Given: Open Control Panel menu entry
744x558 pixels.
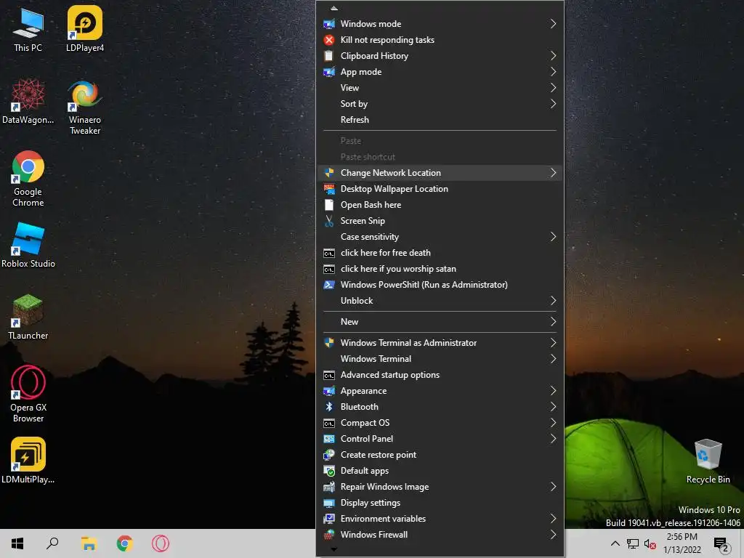Looking at the screenshot, I should tap(440, 439).
